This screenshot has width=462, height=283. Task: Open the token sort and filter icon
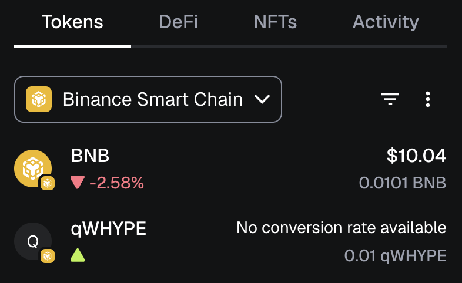click(x=391, y=99)
